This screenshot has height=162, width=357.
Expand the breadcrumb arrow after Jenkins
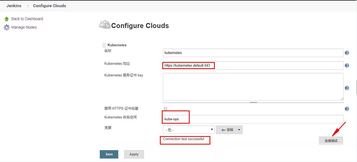click(x=28, y=6)
